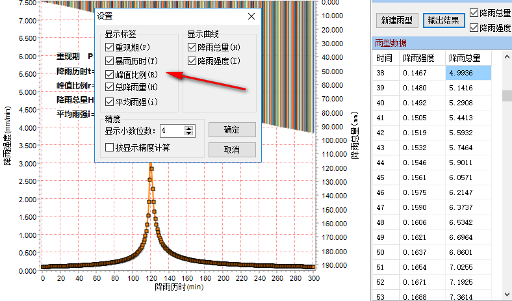Increase decimal places with spinner up arrow
The height and width of the screenshot is (301, 512).
[x=189, y=128]
